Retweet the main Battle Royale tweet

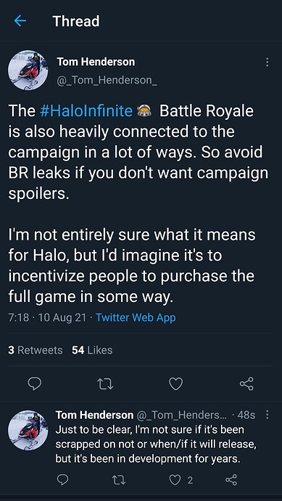[x=105, y=384]
